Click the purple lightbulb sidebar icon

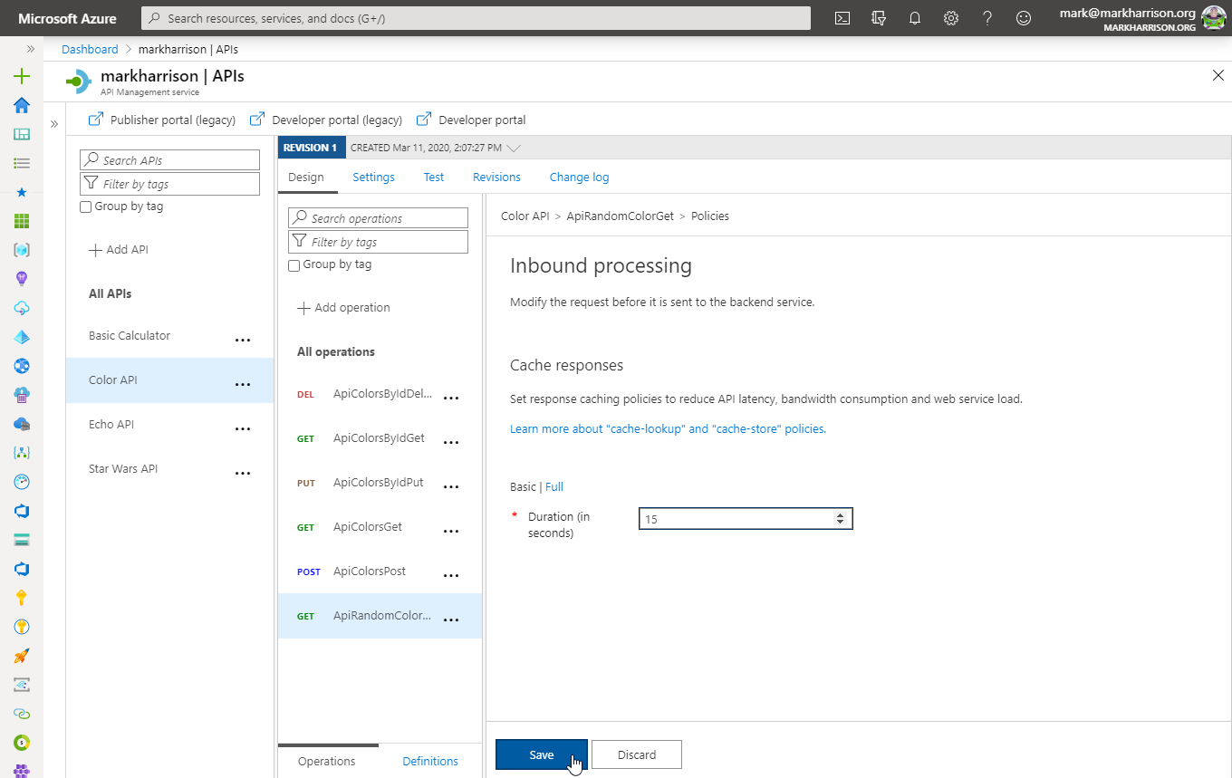[22, 279]
